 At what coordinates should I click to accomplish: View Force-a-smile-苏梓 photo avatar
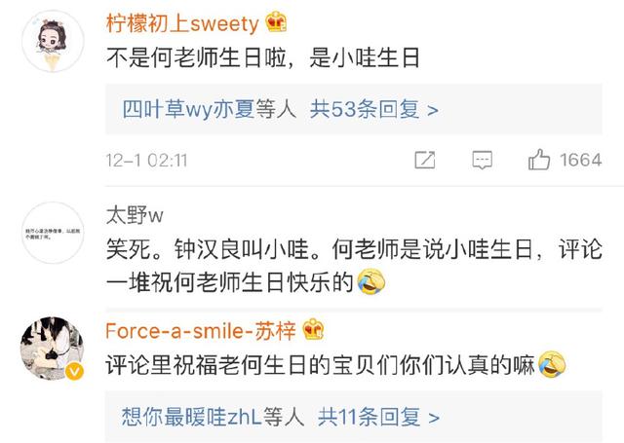tap(53, 349)
